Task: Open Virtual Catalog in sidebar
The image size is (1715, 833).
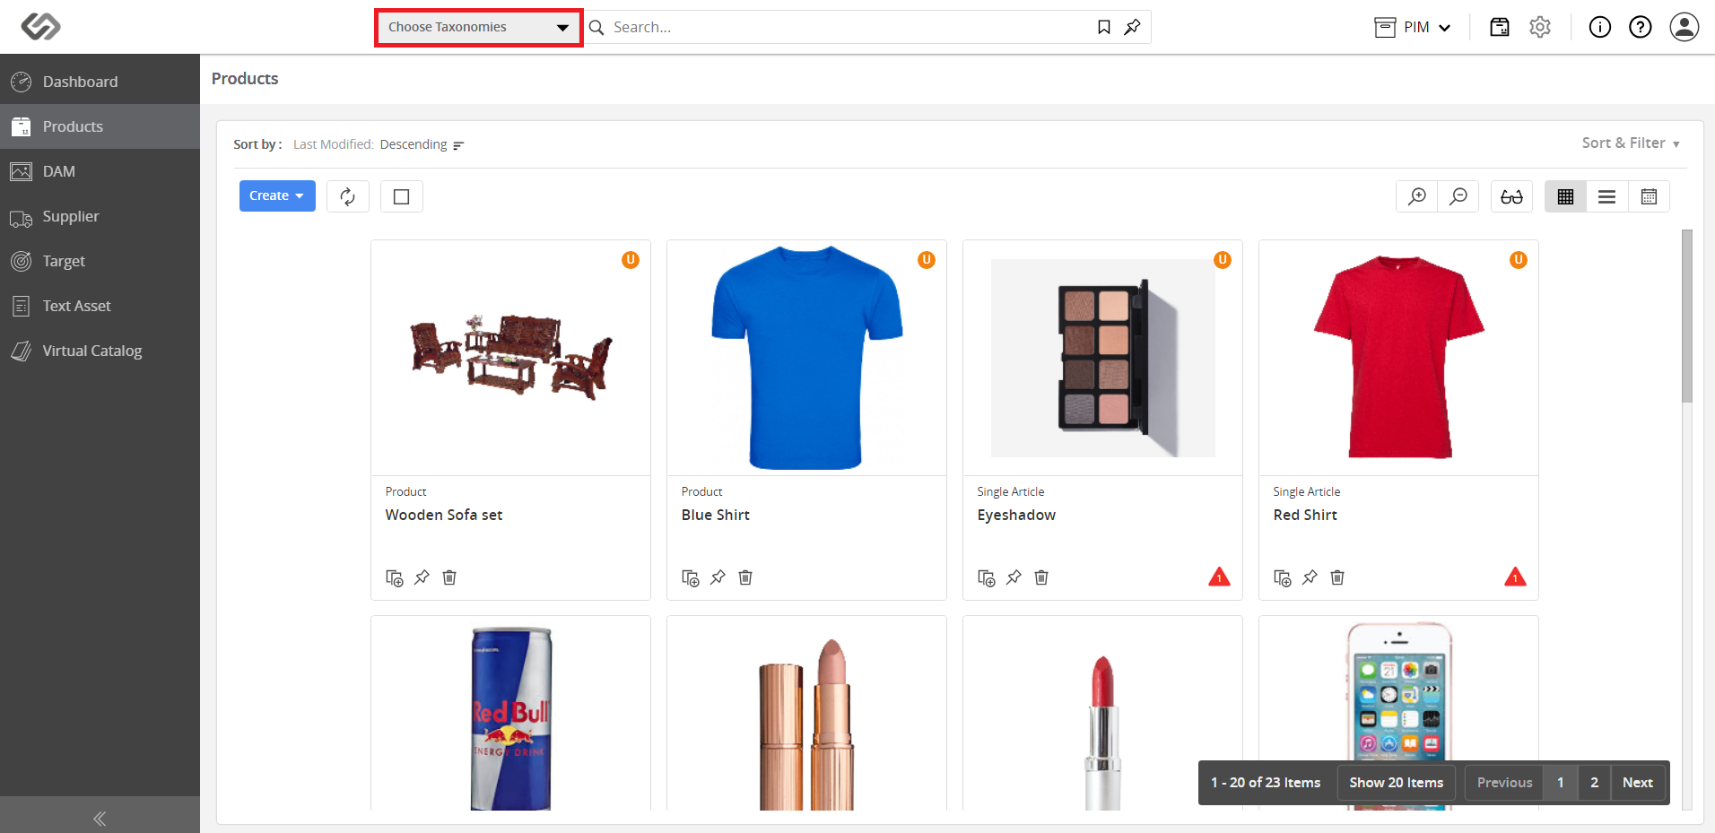Action: pyautogui.click(x=100, y=351)
